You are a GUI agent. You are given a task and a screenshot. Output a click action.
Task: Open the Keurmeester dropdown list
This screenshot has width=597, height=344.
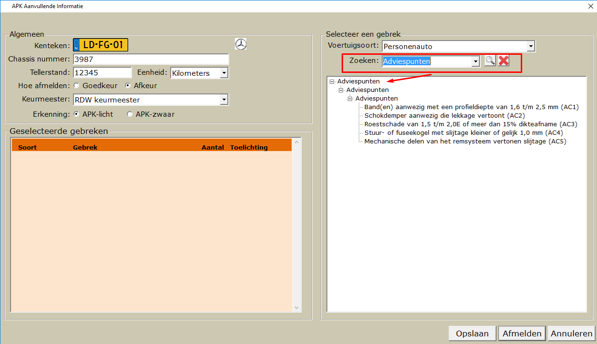[224, 100]
